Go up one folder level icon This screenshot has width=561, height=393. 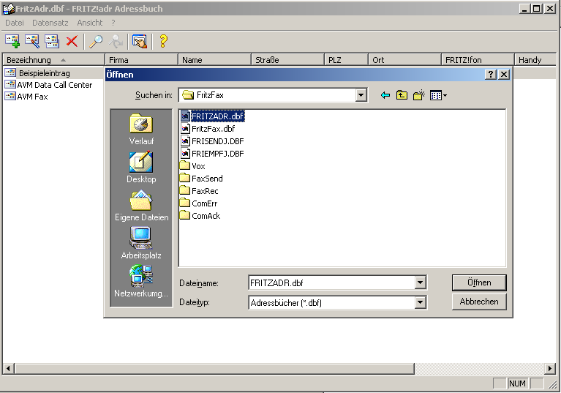(402, 95)
